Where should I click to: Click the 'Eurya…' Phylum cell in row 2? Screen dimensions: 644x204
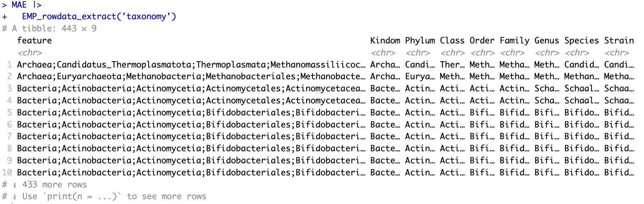420,76
